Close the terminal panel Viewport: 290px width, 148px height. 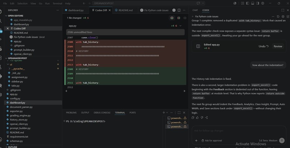[x=184, y=112]
